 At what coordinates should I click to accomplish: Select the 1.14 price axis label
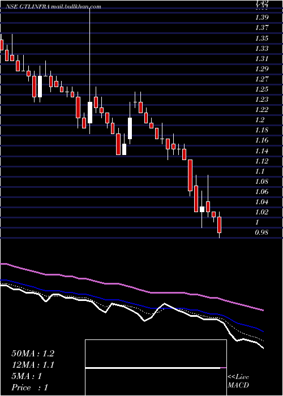[x=261, y=151]
